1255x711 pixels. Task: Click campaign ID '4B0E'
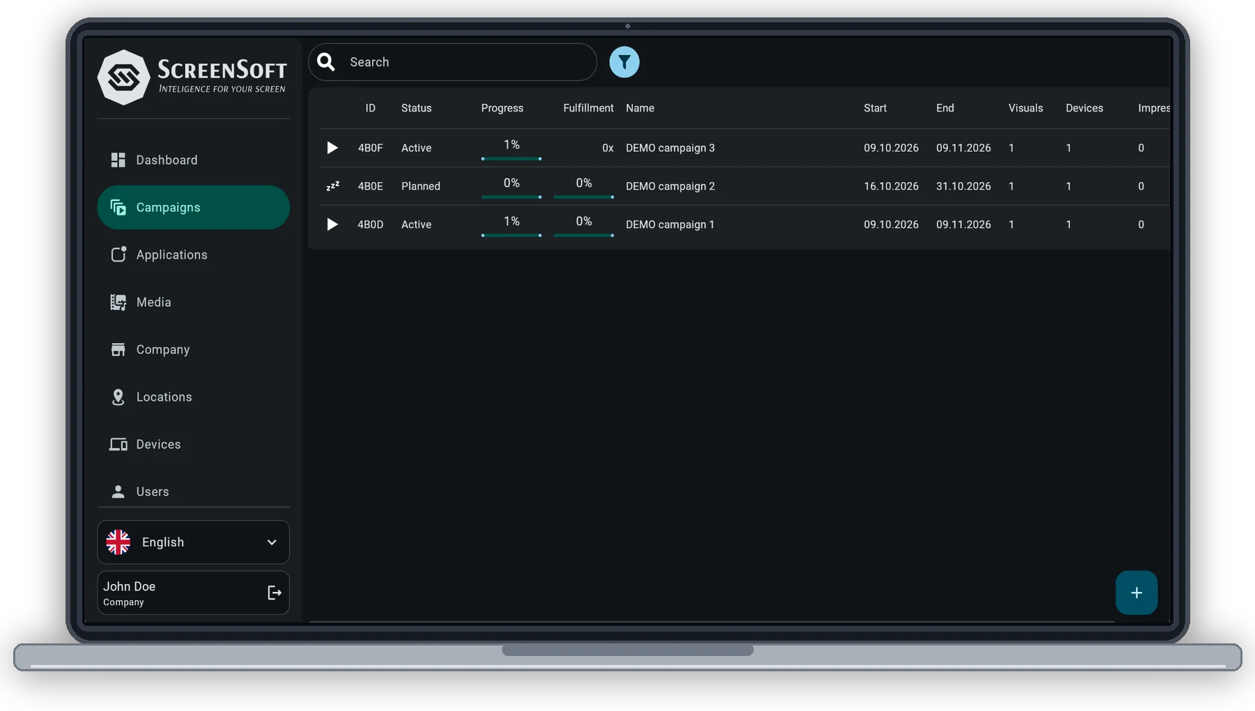(x=370, y=186)
